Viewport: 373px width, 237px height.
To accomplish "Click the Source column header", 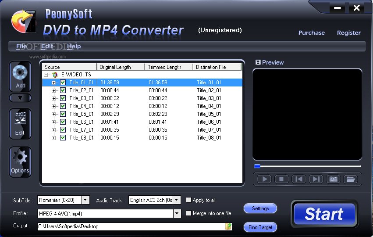I will tap(69, 67).
